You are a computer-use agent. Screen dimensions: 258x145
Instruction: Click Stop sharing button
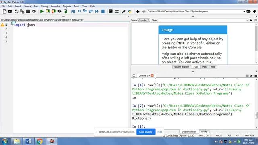click(x=146, y=132)
